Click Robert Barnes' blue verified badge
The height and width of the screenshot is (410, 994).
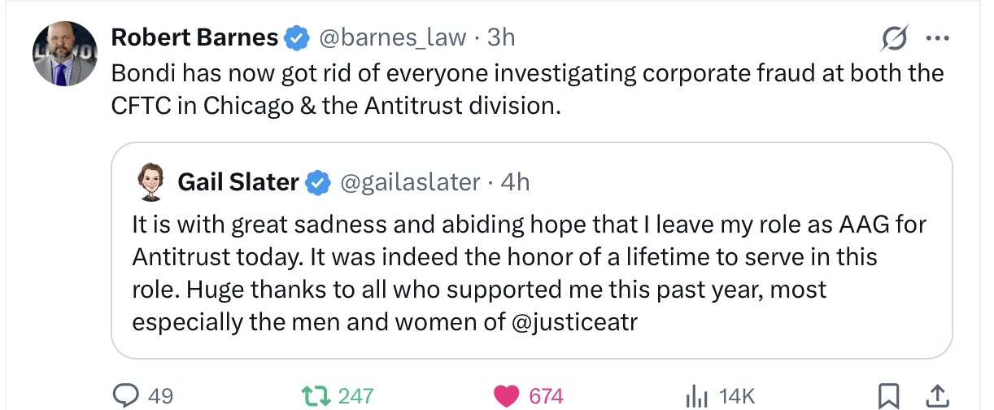tap(295, 37)
